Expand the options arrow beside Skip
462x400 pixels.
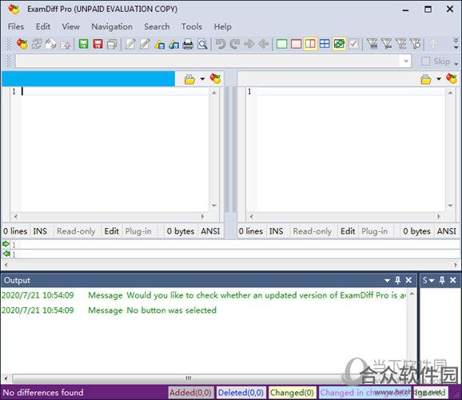pyautogui.click(x=456, y=63)
